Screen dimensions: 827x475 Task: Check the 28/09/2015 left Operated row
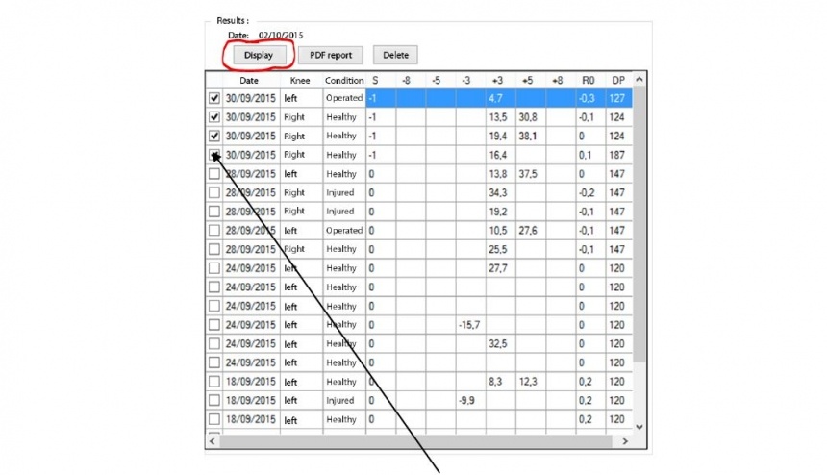coord(213,231)
